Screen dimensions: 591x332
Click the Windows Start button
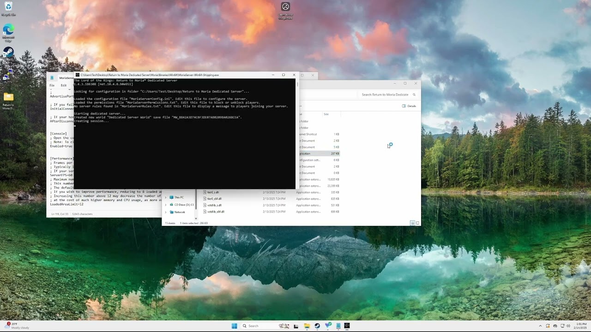(x=234, y=326)
